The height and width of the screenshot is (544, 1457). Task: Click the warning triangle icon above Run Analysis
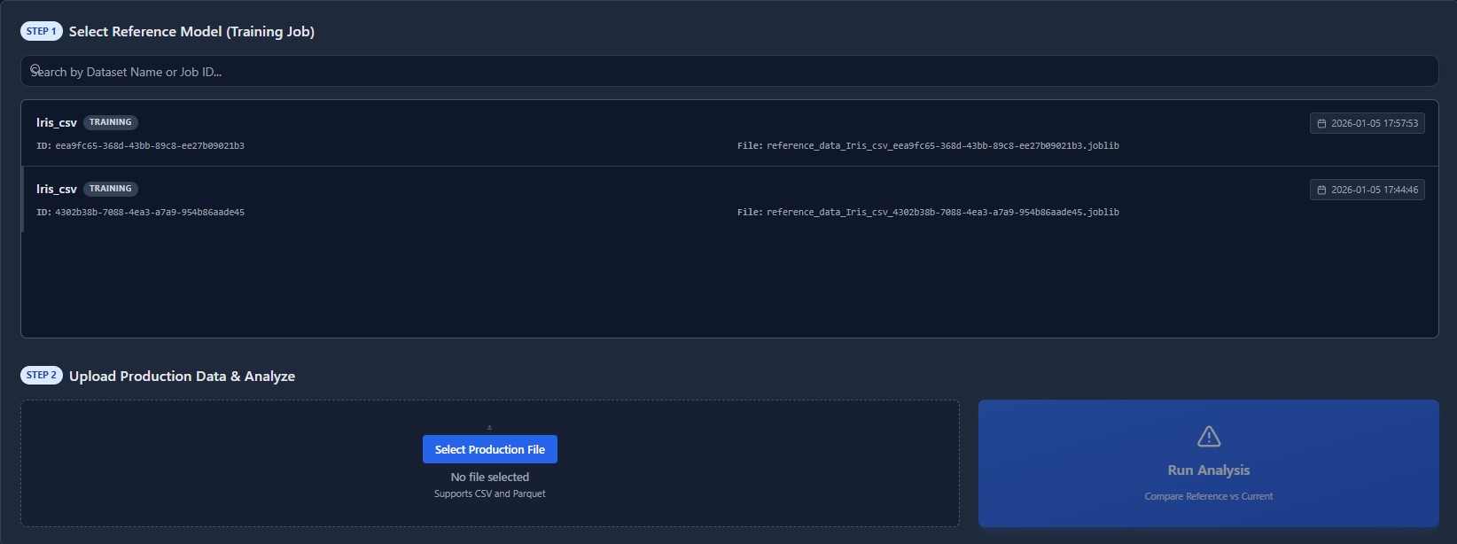(x=1209, y=436)
